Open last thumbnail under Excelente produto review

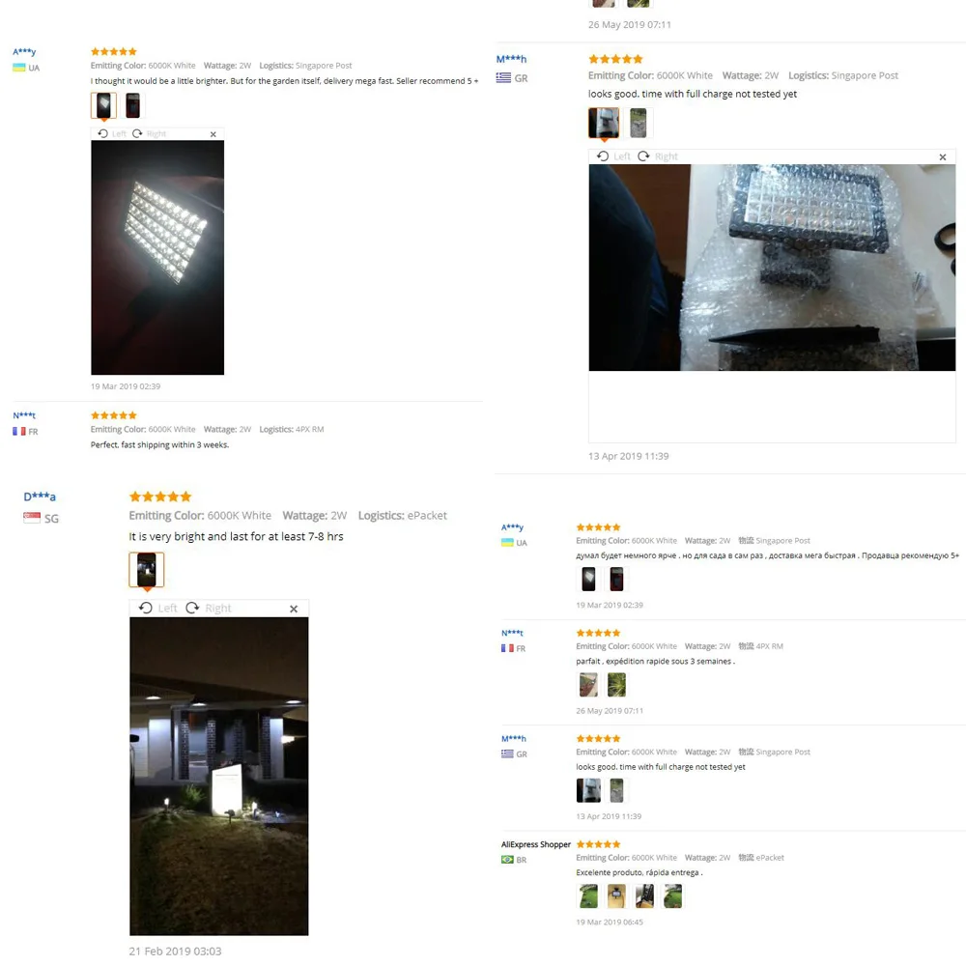click(672, 895)
